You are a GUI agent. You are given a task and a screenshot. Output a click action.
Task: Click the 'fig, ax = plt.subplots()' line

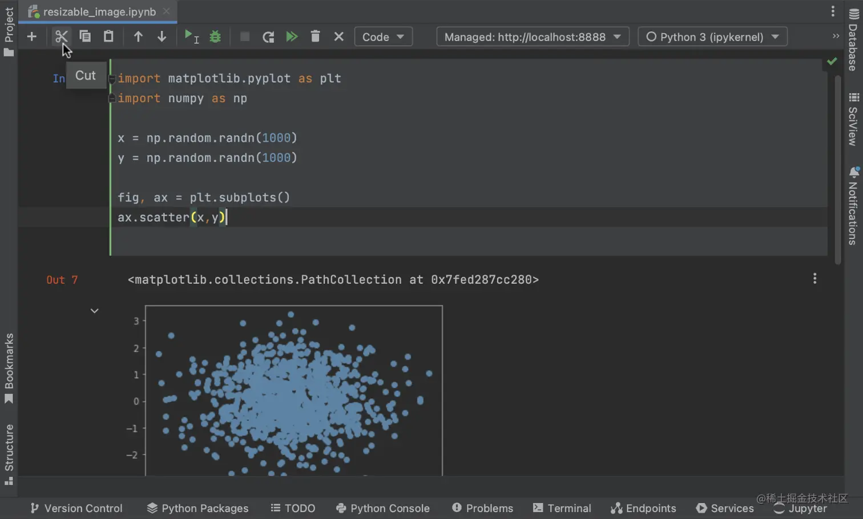pos(204,197)
